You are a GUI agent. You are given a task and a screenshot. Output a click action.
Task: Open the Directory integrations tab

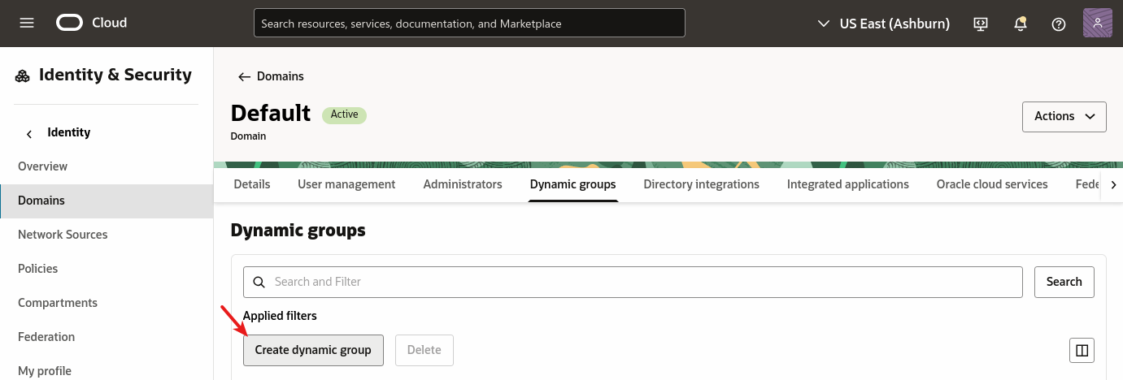[702, 184]
